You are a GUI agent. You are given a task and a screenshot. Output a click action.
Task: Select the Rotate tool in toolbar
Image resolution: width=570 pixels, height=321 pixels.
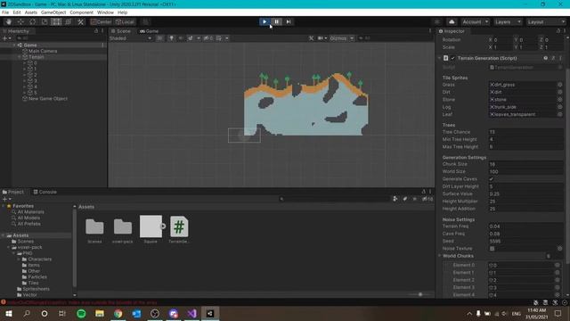(33, 21)
